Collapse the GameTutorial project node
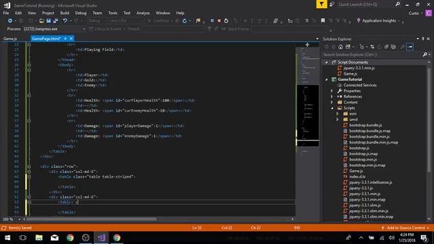434x244 pixels. [326, 80]
